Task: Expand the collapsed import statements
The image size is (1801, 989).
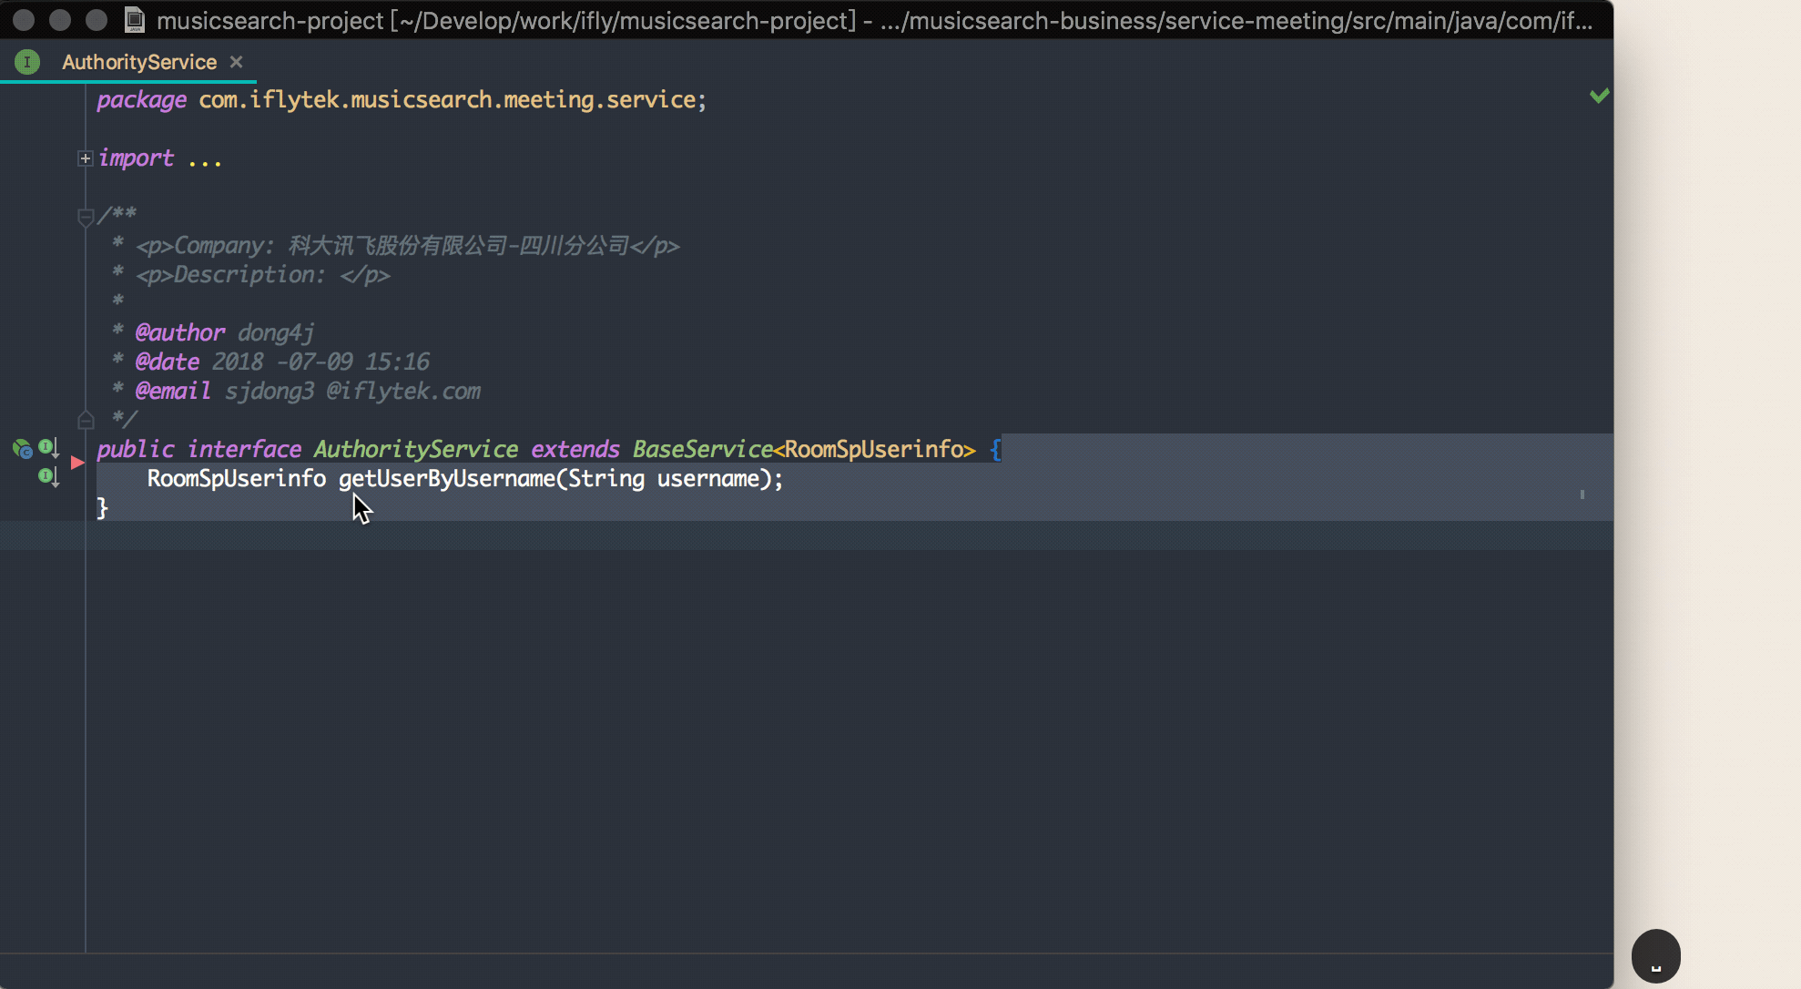Action: [85, 158]
